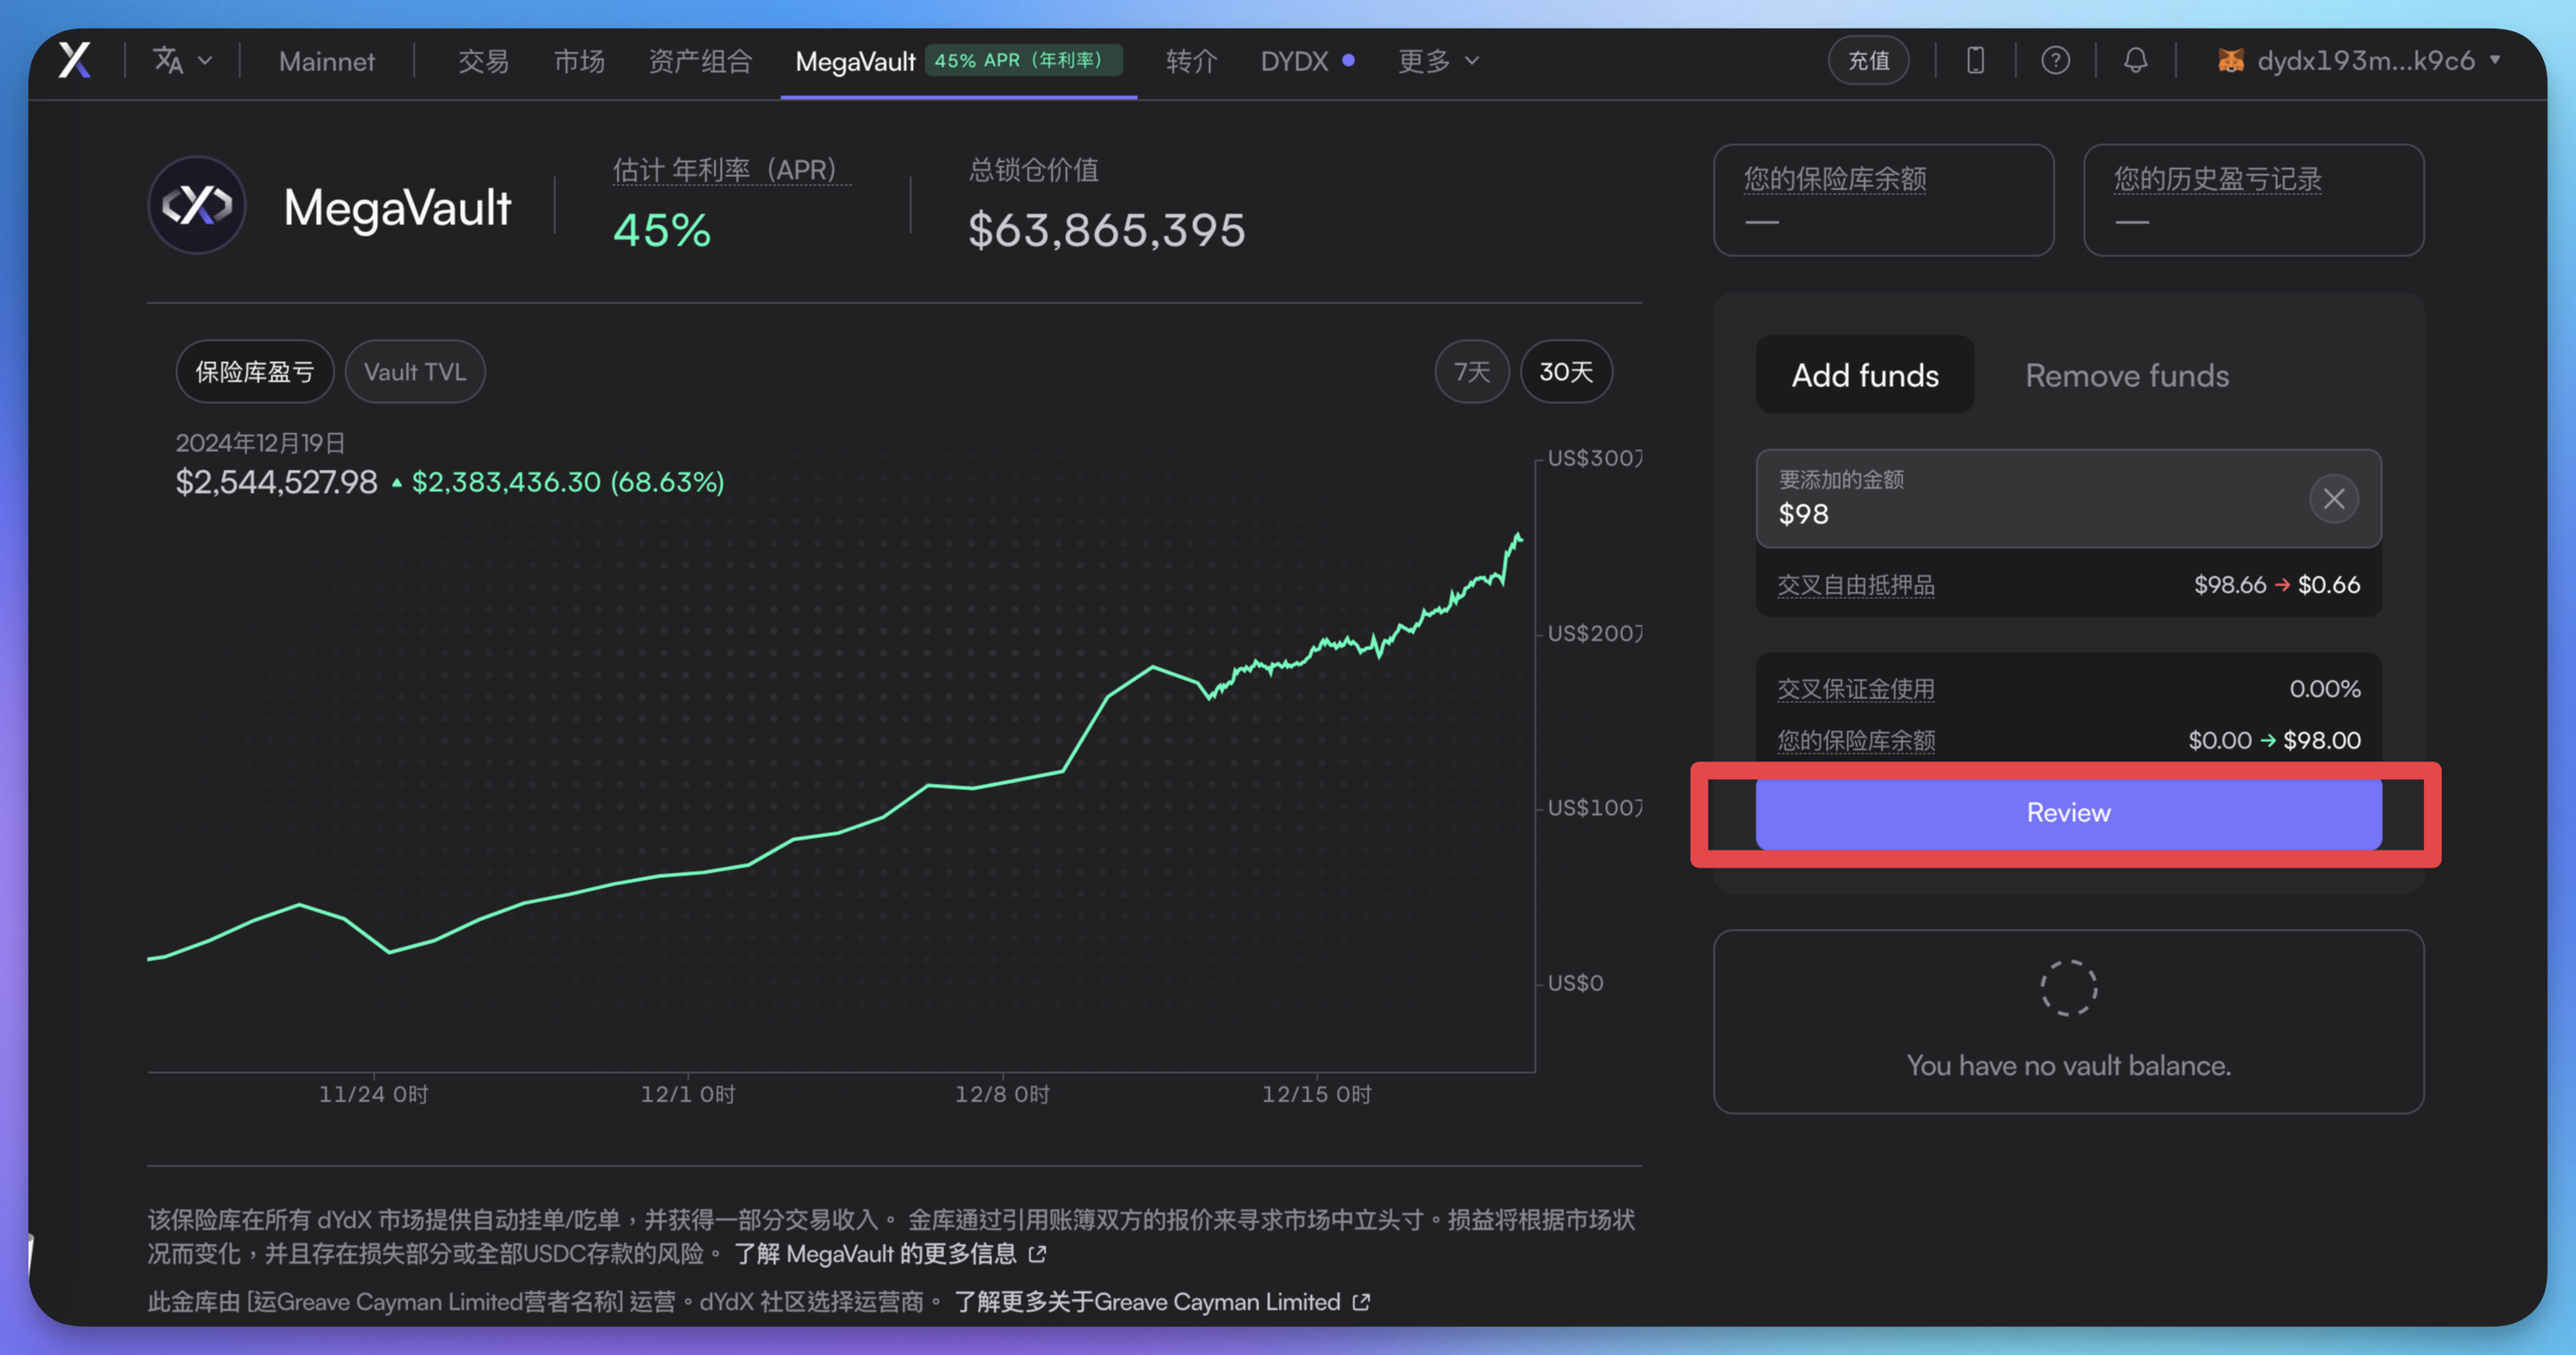Click the 您的保险库余额 card
Screen dimensions: 2576x1355
click(1883, 200)
